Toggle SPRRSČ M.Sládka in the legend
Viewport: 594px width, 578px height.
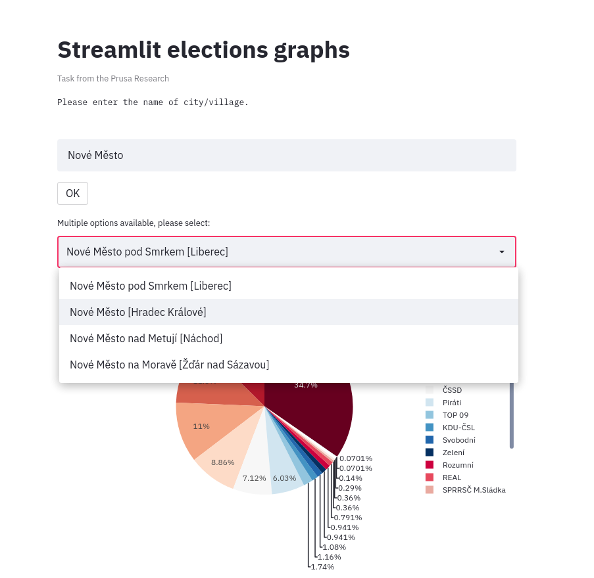[474, 490]
